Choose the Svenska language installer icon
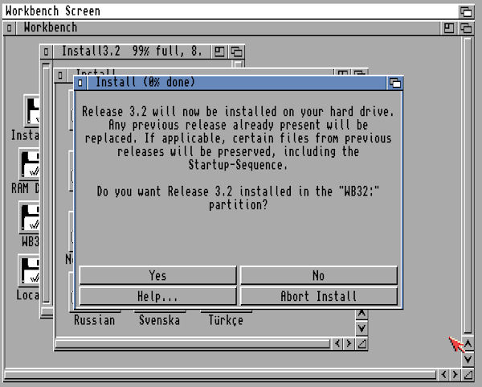This screenshot has height=387, width=482. (x=159, y=319)
